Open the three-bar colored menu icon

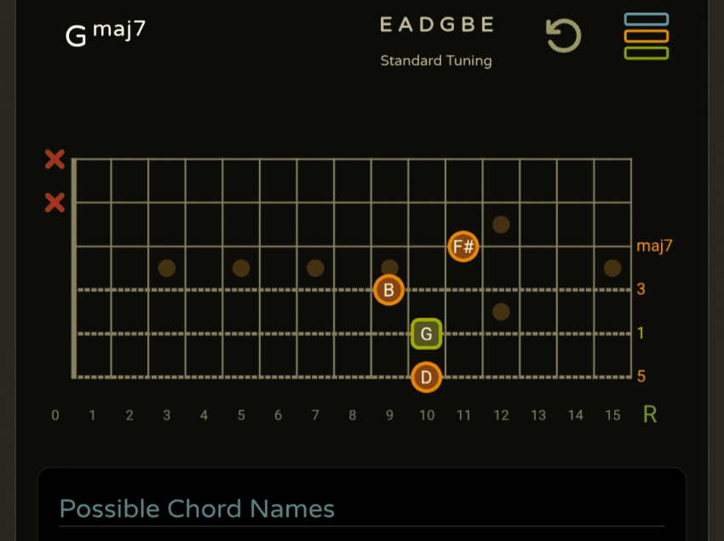(646, 36)
